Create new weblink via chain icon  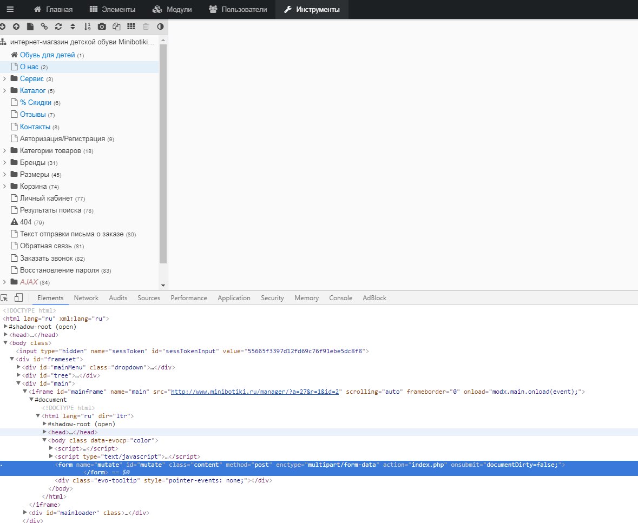point(44,27)
